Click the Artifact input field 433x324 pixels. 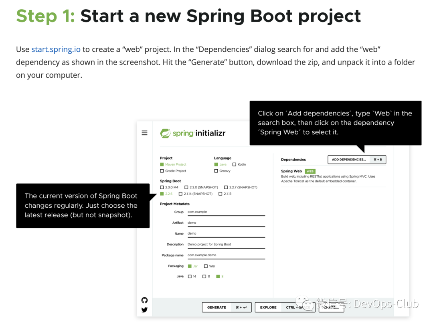pyautogui.click(x=226, y=223)
